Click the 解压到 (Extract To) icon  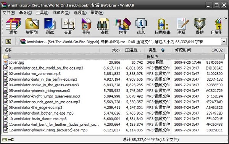point(32,26)
